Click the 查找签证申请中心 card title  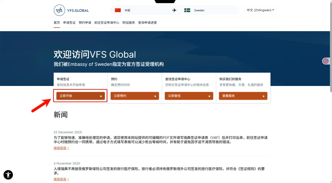coord(178,79)
